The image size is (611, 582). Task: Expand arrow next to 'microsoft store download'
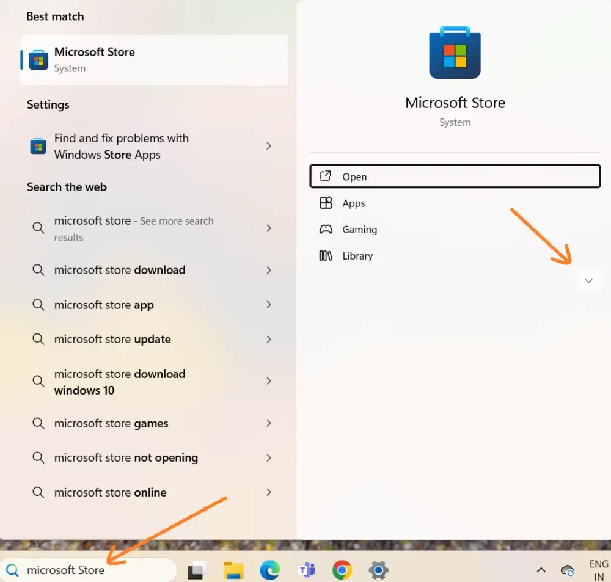(268, 270)
